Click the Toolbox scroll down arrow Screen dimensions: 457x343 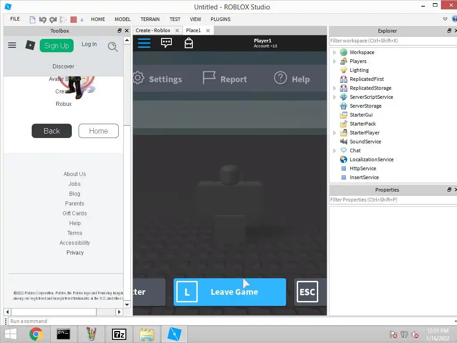[127, 305]
